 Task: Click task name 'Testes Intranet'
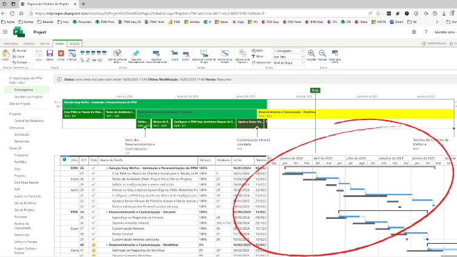click(122, 234)
